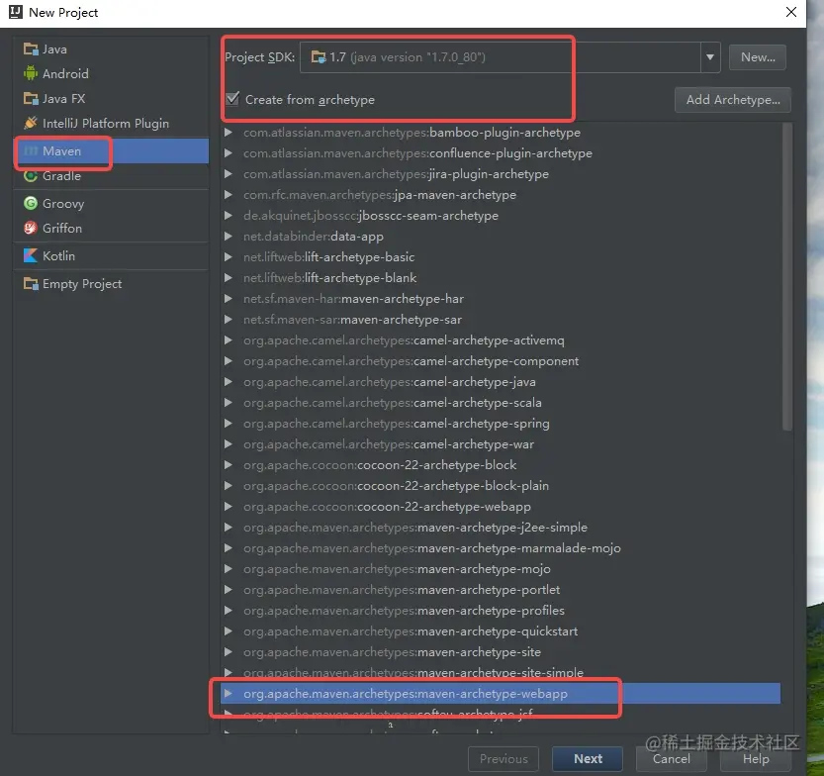Click the New... SDK button
This screenshot has width=824, height=776.
758,56
